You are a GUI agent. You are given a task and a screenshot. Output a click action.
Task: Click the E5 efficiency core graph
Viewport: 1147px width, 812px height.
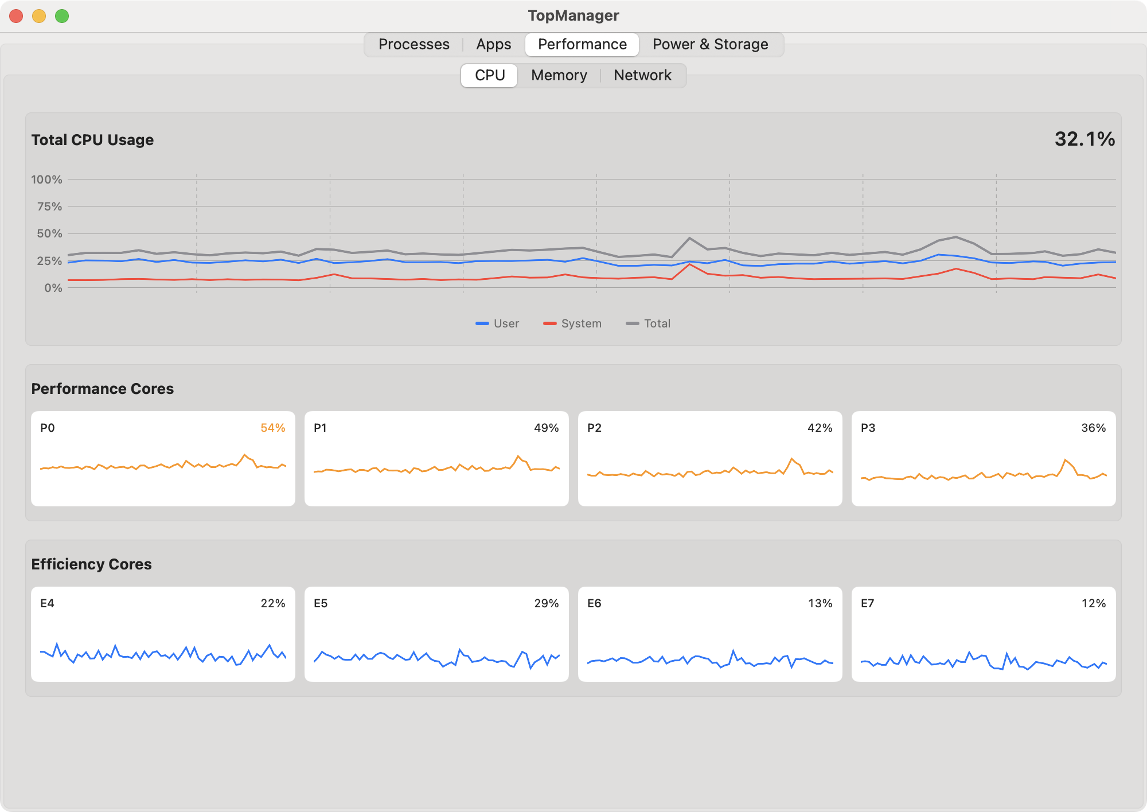point(436,634)
